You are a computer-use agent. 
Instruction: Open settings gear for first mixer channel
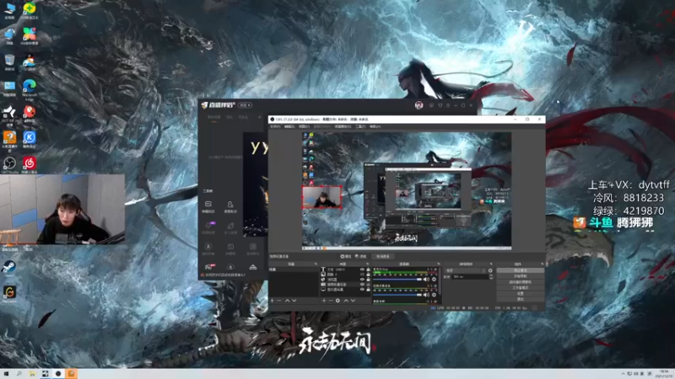(x=434, y=280)
